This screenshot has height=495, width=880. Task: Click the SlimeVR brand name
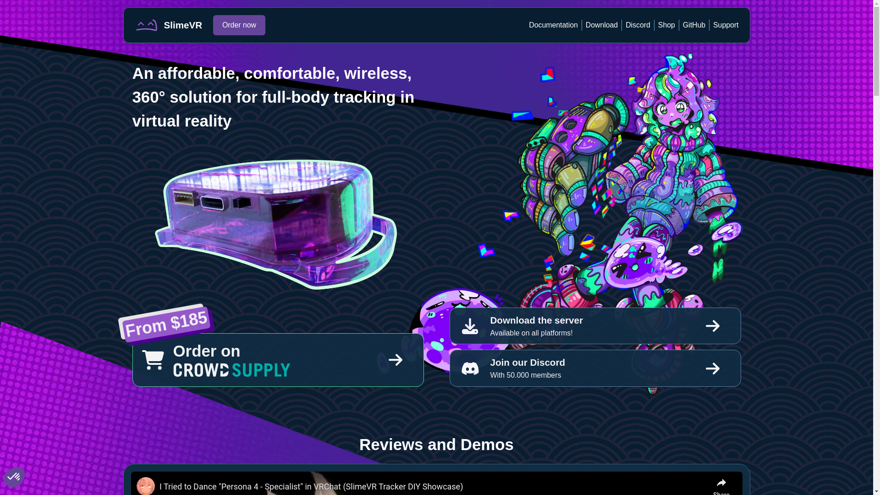[x=183, y=25]
